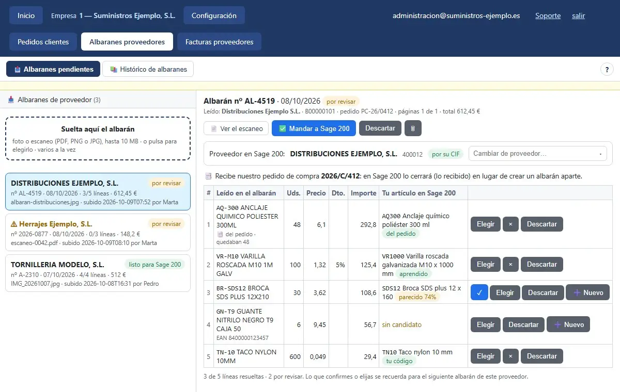
Task: Discard the AQ-300 ANCLAJE line
Action: 542,224
